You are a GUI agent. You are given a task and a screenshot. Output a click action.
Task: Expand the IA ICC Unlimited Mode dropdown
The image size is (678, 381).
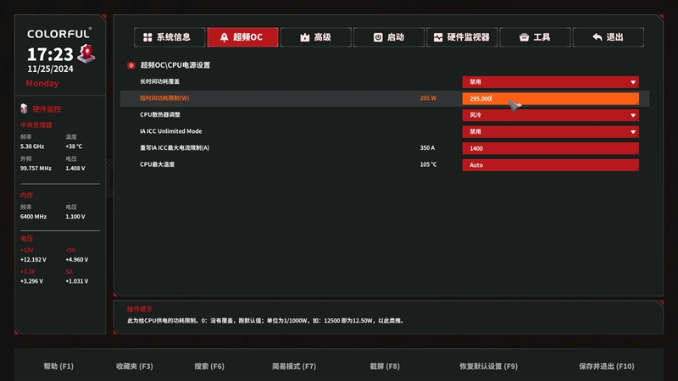(550, 131)
